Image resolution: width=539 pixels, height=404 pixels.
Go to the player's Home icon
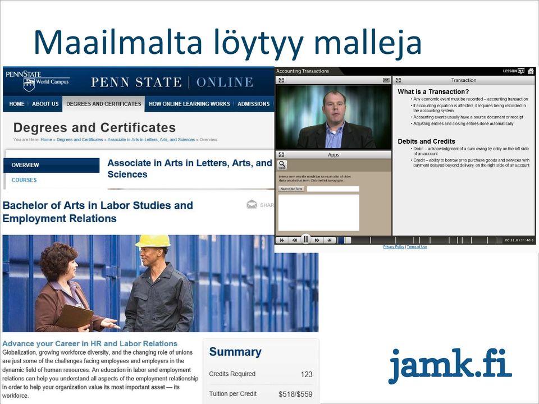click(x=531, y=71)
